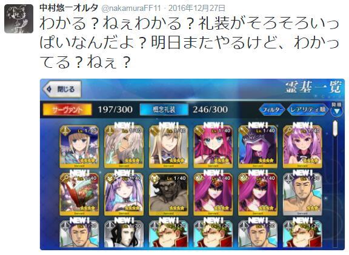Select the サーヴァント tab

click(x=67, y=110)
